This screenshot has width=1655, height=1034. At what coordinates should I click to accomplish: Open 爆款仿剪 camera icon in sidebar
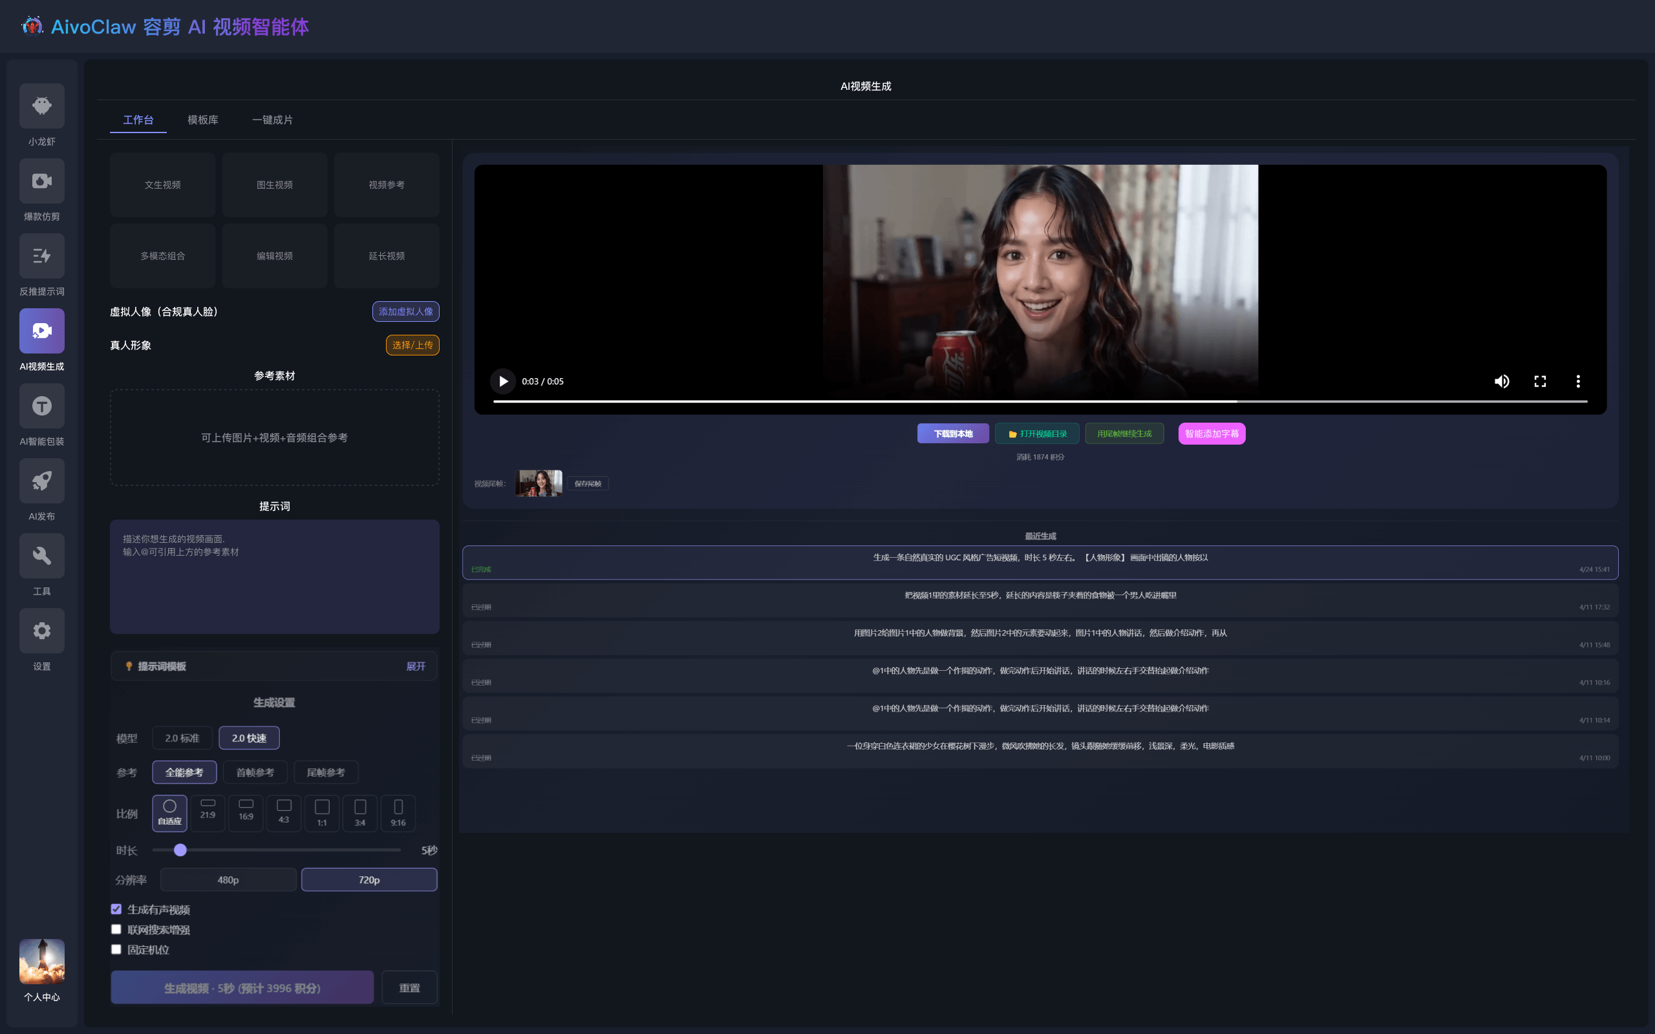tap(42, 181)
